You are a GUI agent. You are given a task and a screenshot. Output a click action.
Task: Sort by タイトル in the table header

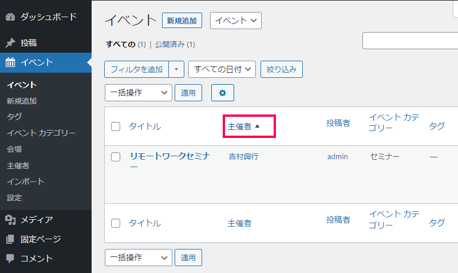145,126
